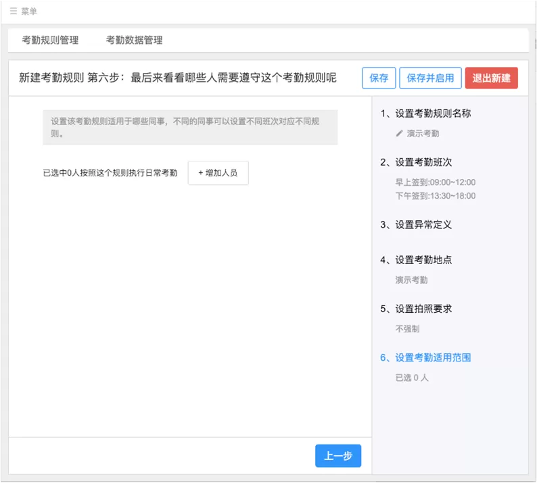Go back with 上一步 button
Image resolution: width=537 pixels, height=483 pixels.
(338, 455)
